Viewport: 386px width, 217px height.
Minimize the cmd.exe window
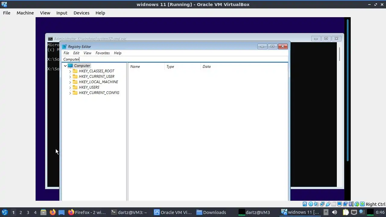(316, 39)
